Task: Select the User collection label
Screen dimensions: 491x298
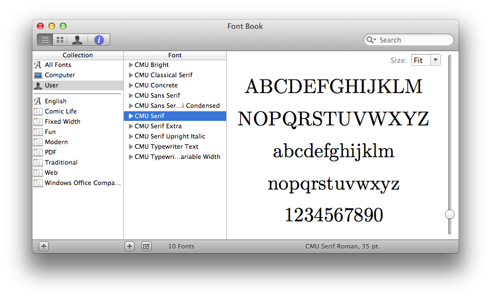Action: pyautogui.click(x=51, y=85)
